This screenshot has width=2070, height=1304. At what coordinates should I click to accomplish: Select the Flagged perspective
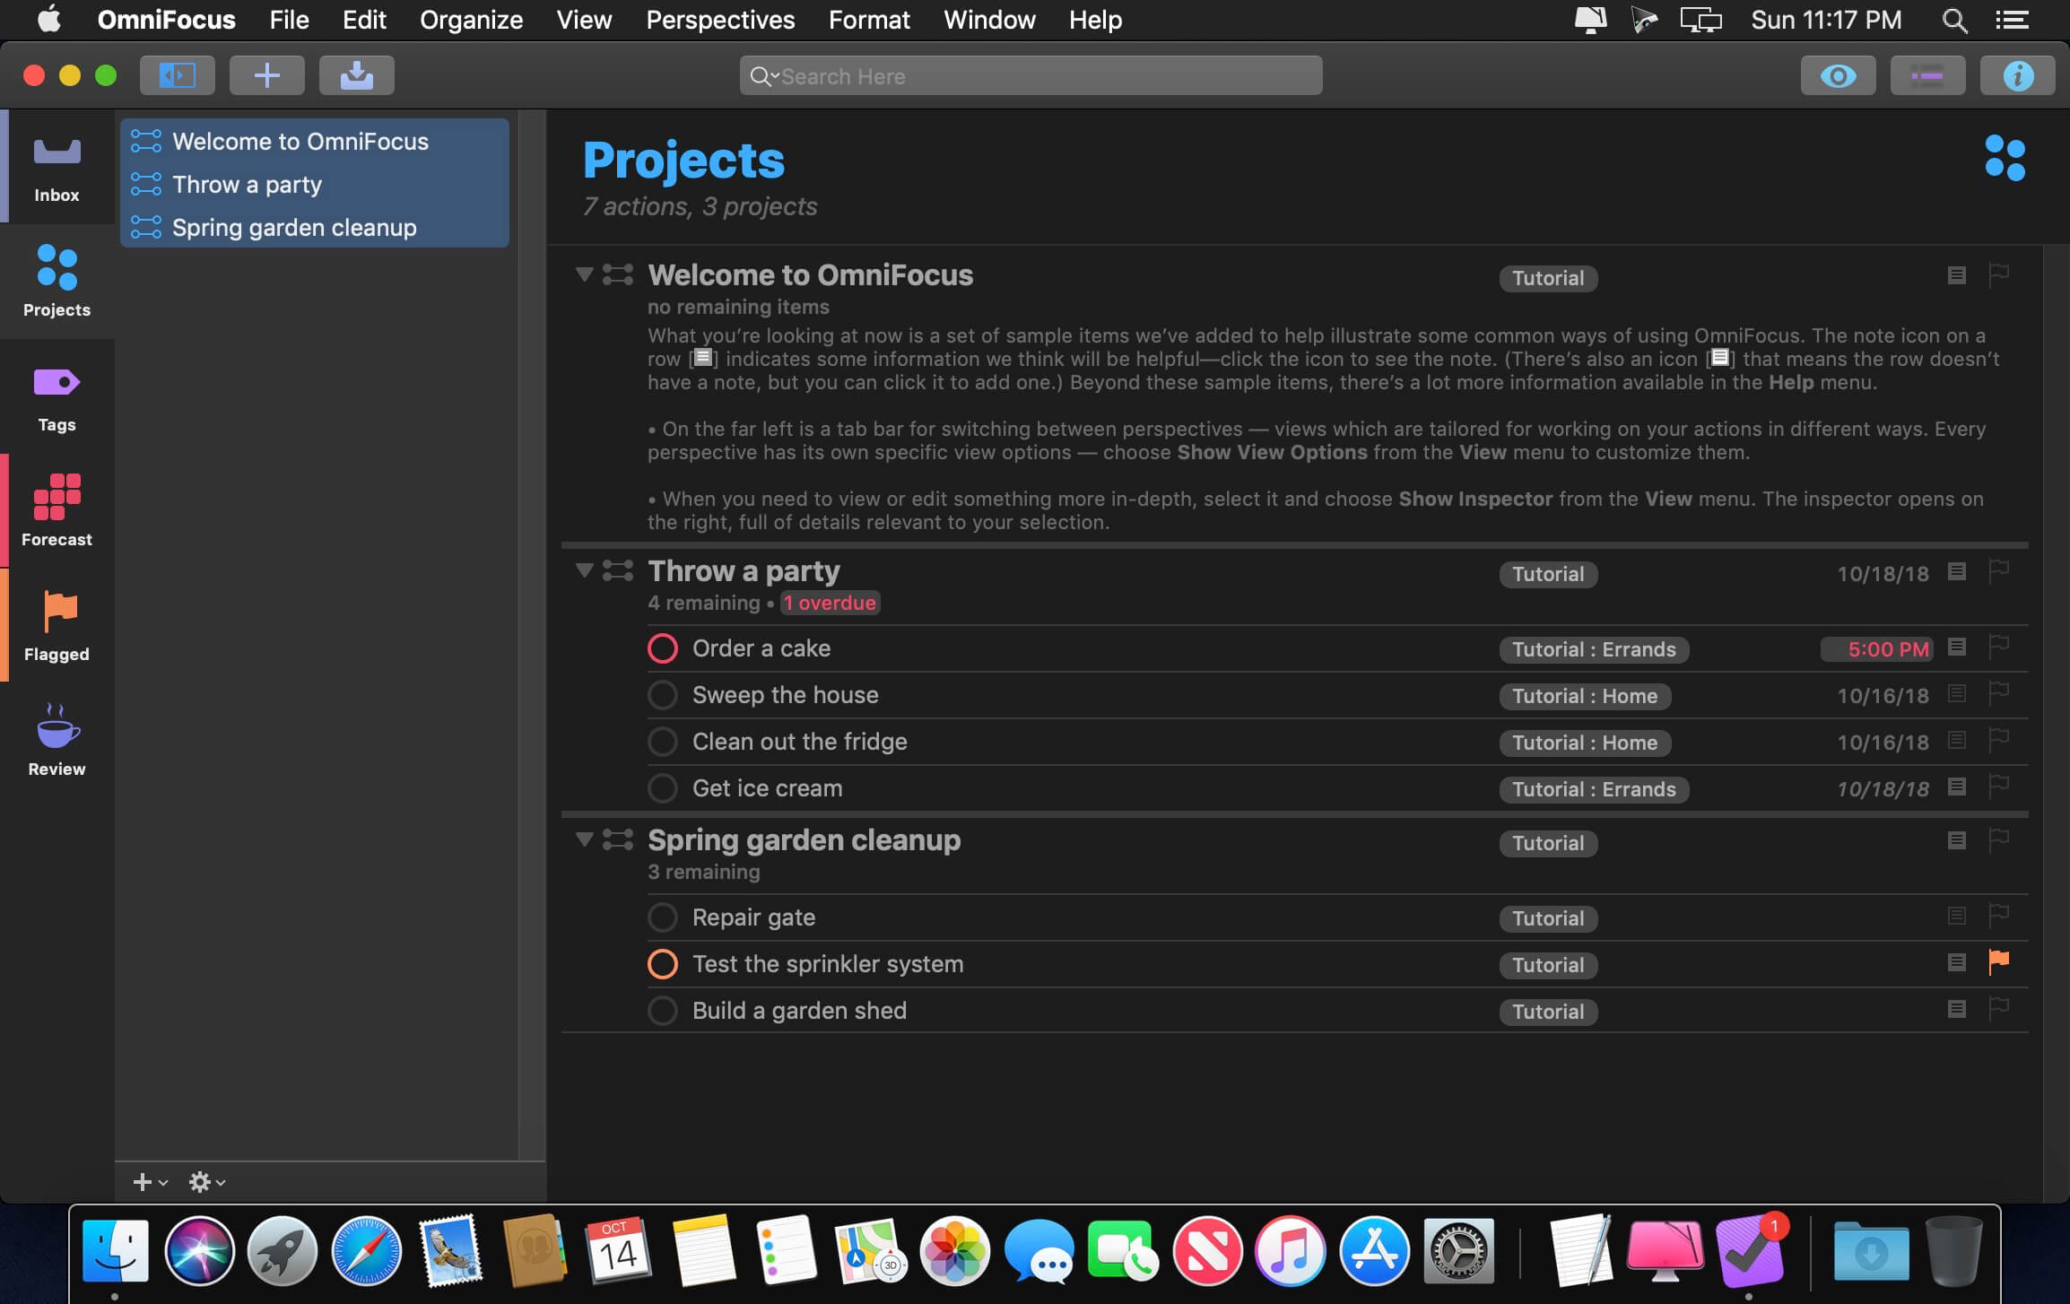click(x=56, y=625)
